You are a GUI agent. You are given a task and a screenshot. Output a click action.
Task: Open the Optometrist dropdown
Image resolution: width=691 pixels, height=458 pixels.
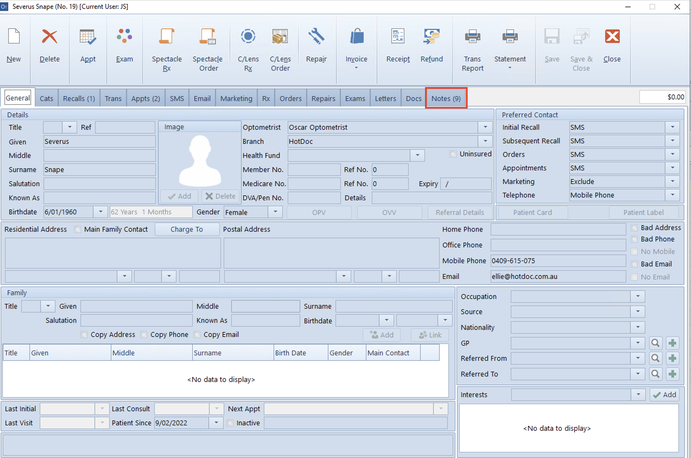coord(485,127)
